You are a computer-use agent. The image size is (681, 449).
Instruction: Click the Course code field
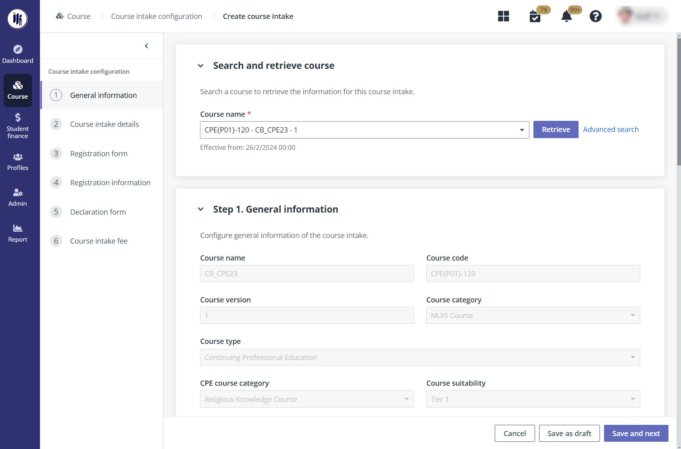click(x=533, y=273)
